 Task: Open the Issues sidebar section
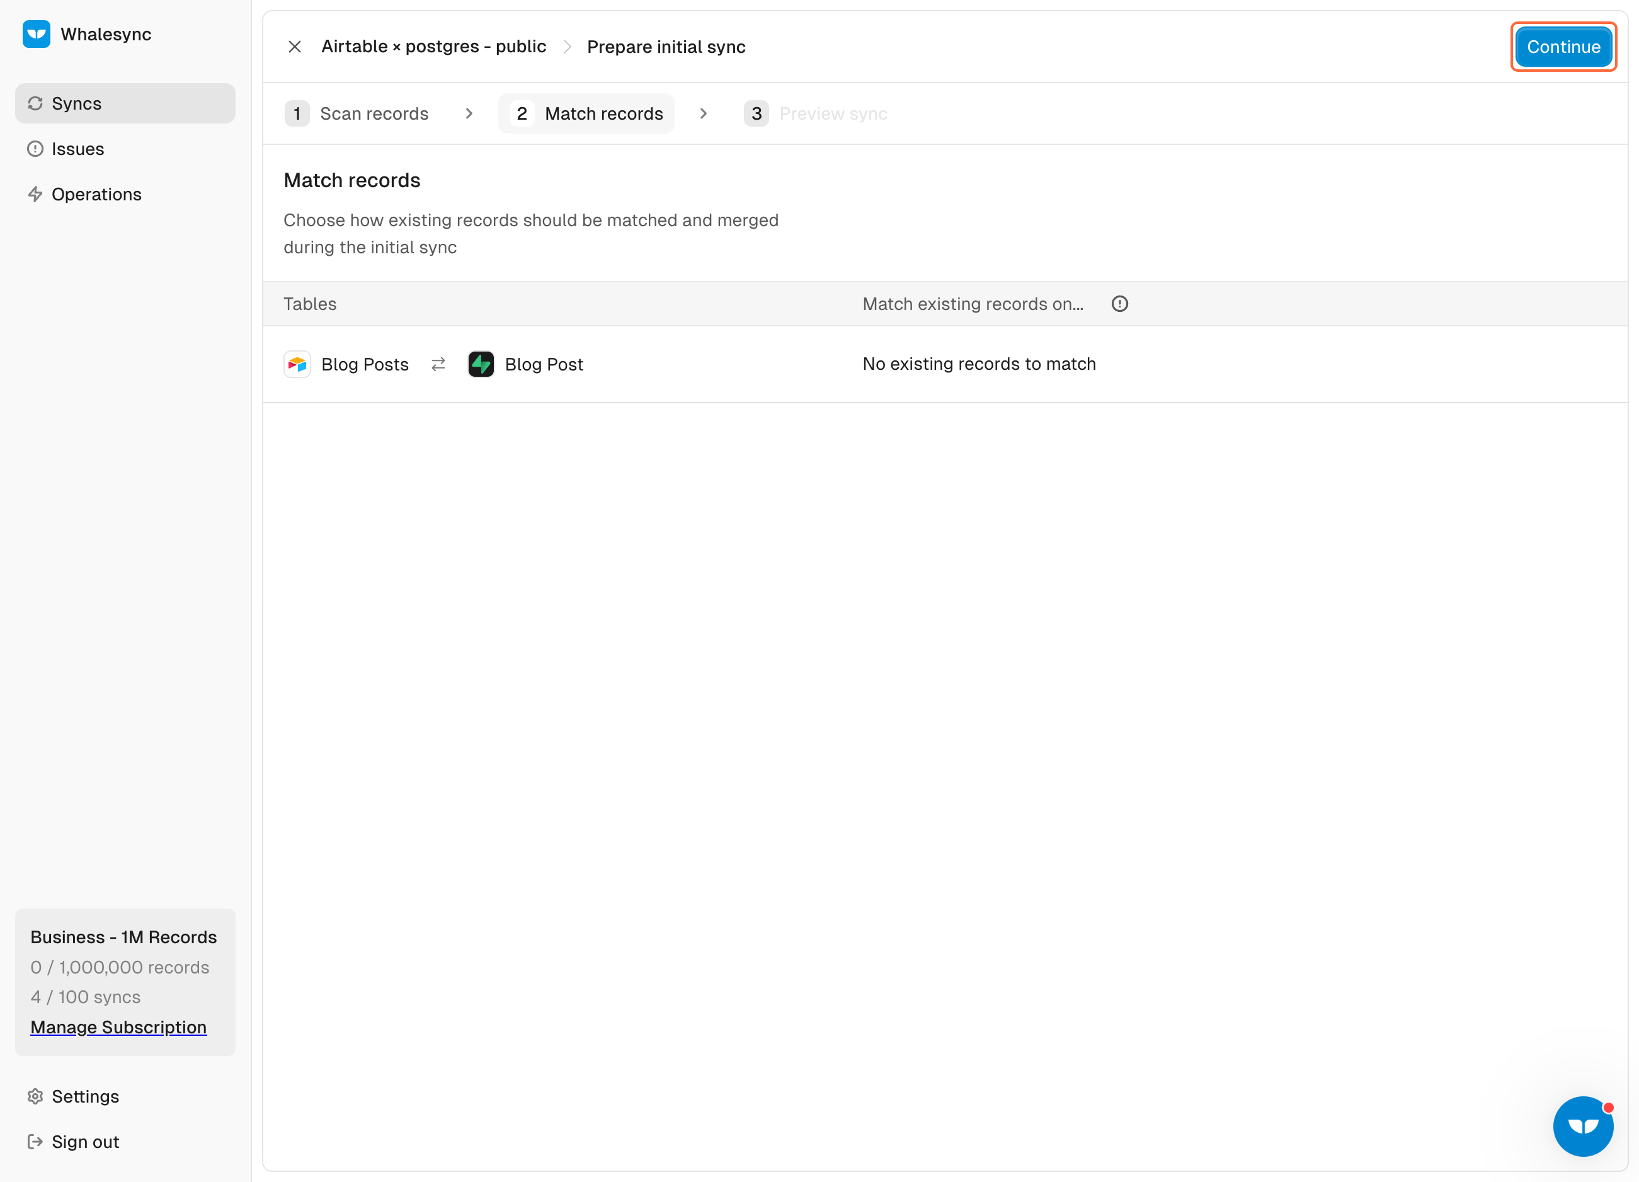tap(125, 149)
